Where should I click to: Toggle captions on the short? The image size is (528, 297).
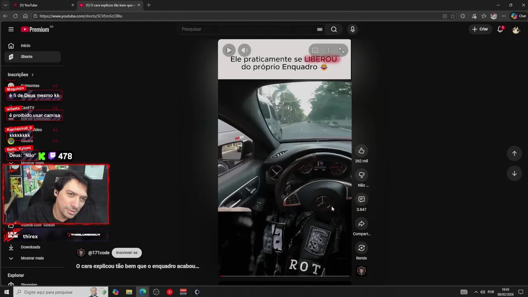click(315, 50)
